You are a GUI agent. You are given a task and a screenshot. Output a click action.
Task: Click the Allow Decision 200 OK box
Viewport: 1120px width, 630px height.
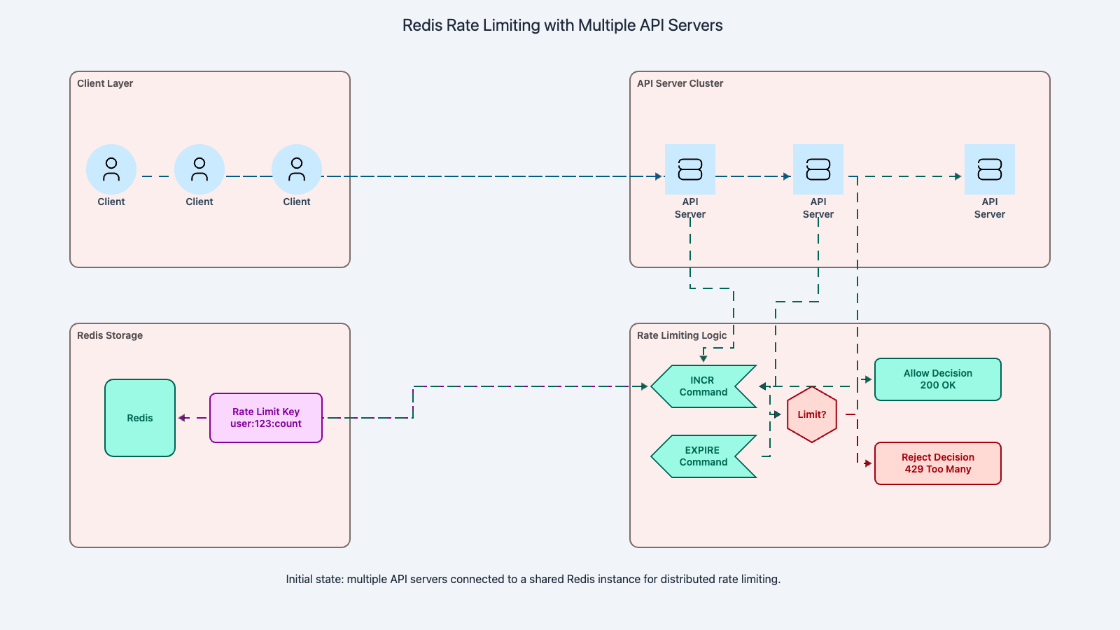coord(938,379)
